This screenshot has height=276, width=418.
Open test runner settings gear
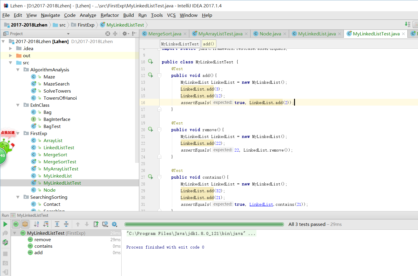[x=115, y=224]
